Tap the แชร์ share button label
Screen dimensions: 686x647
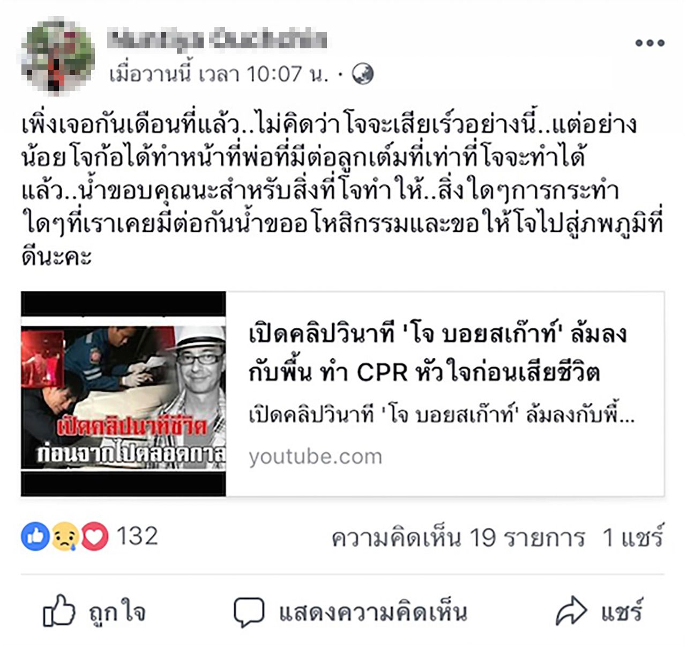622,611
